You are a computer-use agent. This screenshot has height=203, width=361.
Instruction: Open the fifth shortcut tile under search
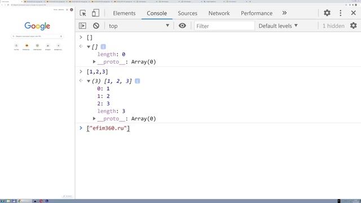[x=58, y=46]
